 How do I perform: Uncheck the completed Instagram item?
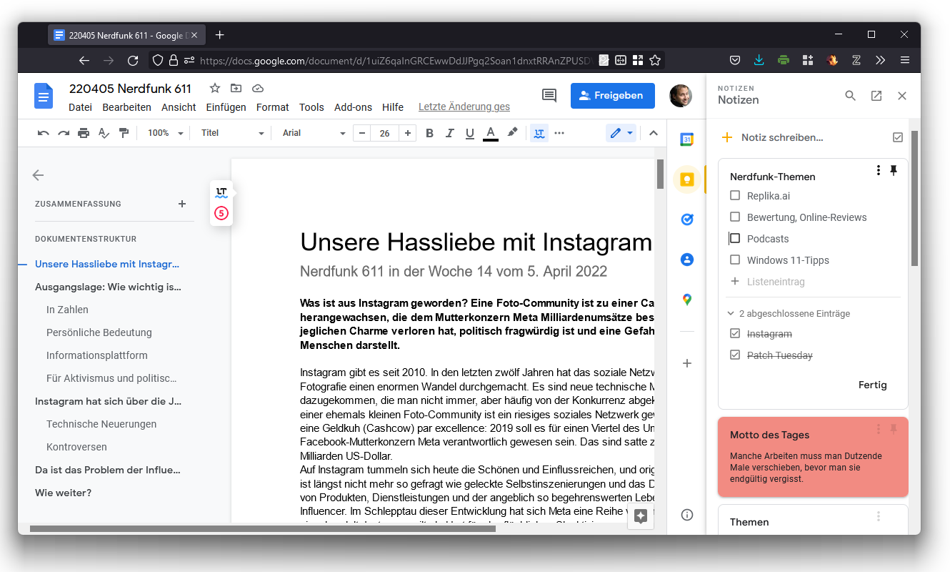(x=735, y=334)
